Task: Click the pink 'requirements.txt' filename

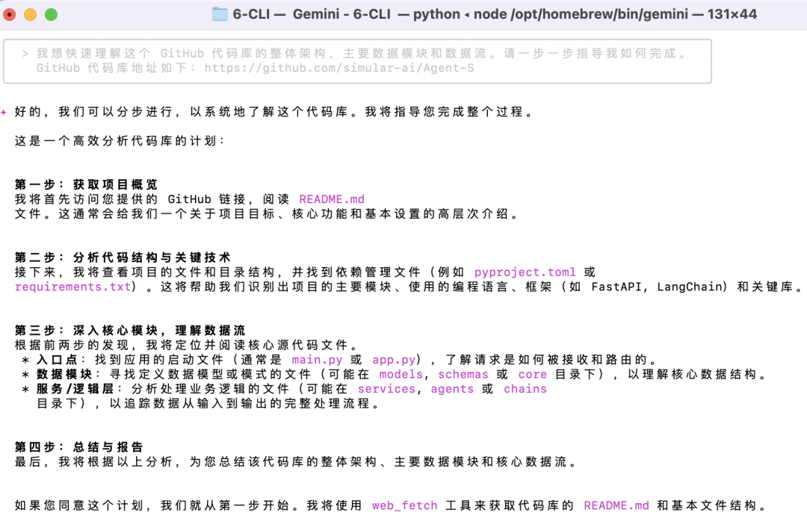Action: 72,287
